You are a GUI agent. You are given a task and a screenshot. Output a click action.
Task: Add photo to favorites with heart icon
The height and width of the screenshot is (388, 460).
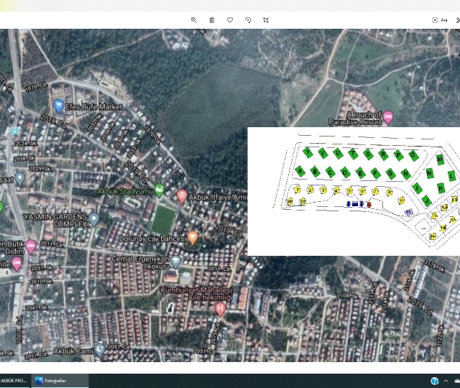[x=230, y=20]
